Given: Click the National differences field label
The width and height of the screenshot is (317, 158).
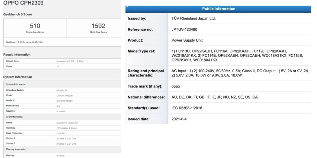Looking at the screenshot, I should [146, 97].
